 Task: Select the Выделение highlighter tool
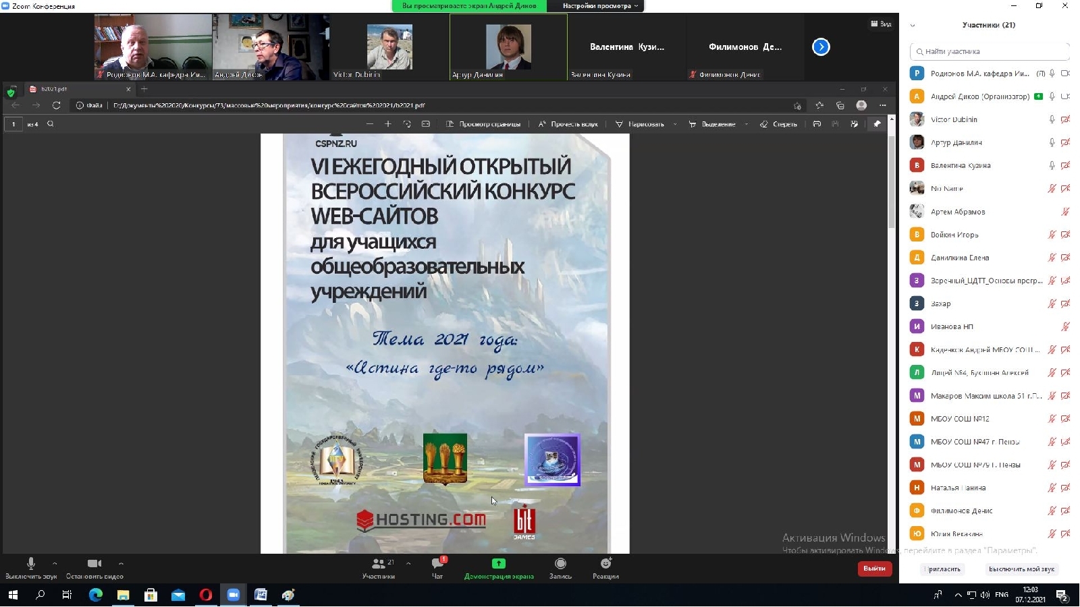(x=718, y=124)
